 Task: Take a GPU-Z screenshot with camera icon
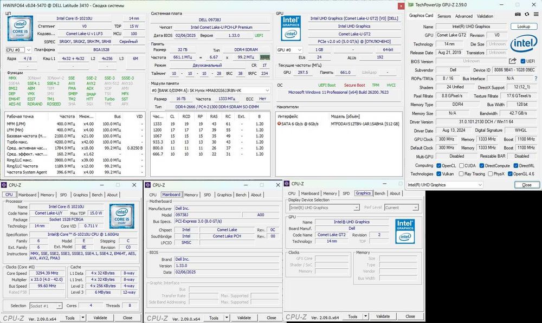pyautogui.click(x=518, y=15)
